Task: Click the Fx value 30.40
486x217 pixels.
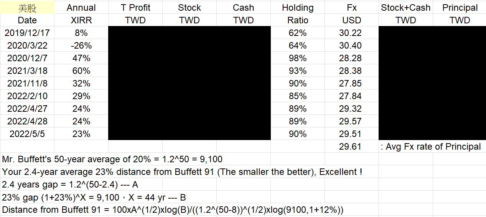Action: click(x=350, y=46)
